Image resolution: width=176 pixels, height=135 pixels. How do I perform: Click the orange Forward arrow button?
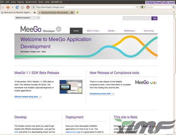coord(8,7)
